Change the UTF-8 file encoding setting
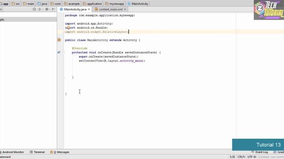 tap(252, 157)
